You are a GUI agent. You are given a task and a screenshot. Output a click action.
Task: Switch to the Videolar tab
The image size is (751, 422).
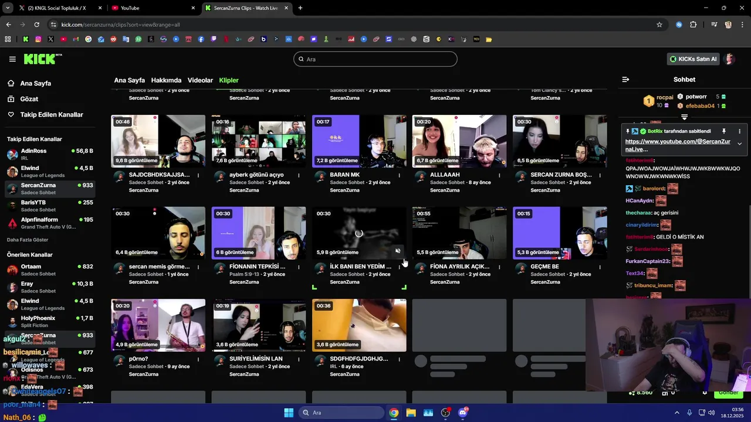coord(200,80)
